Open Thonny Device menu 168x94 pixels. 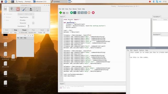(75, 9)
